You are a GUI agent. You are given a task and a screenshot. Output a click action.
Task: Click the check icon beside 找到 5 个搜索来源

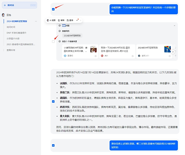60,41
